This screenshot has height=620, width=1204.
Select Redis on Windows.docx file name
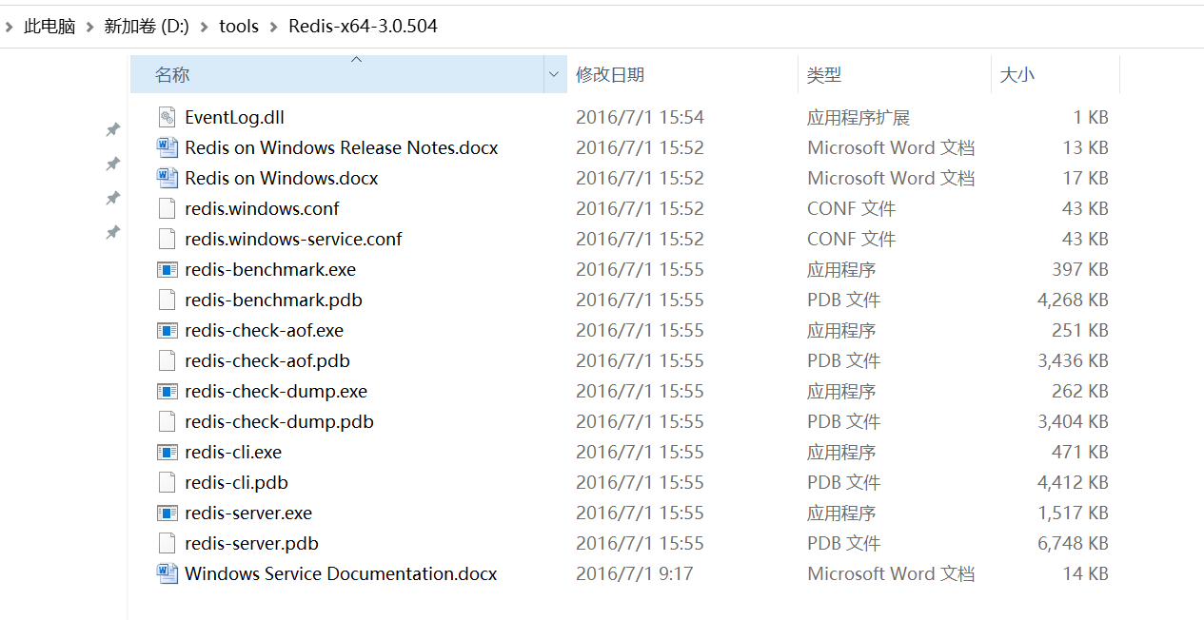point(281,178)
